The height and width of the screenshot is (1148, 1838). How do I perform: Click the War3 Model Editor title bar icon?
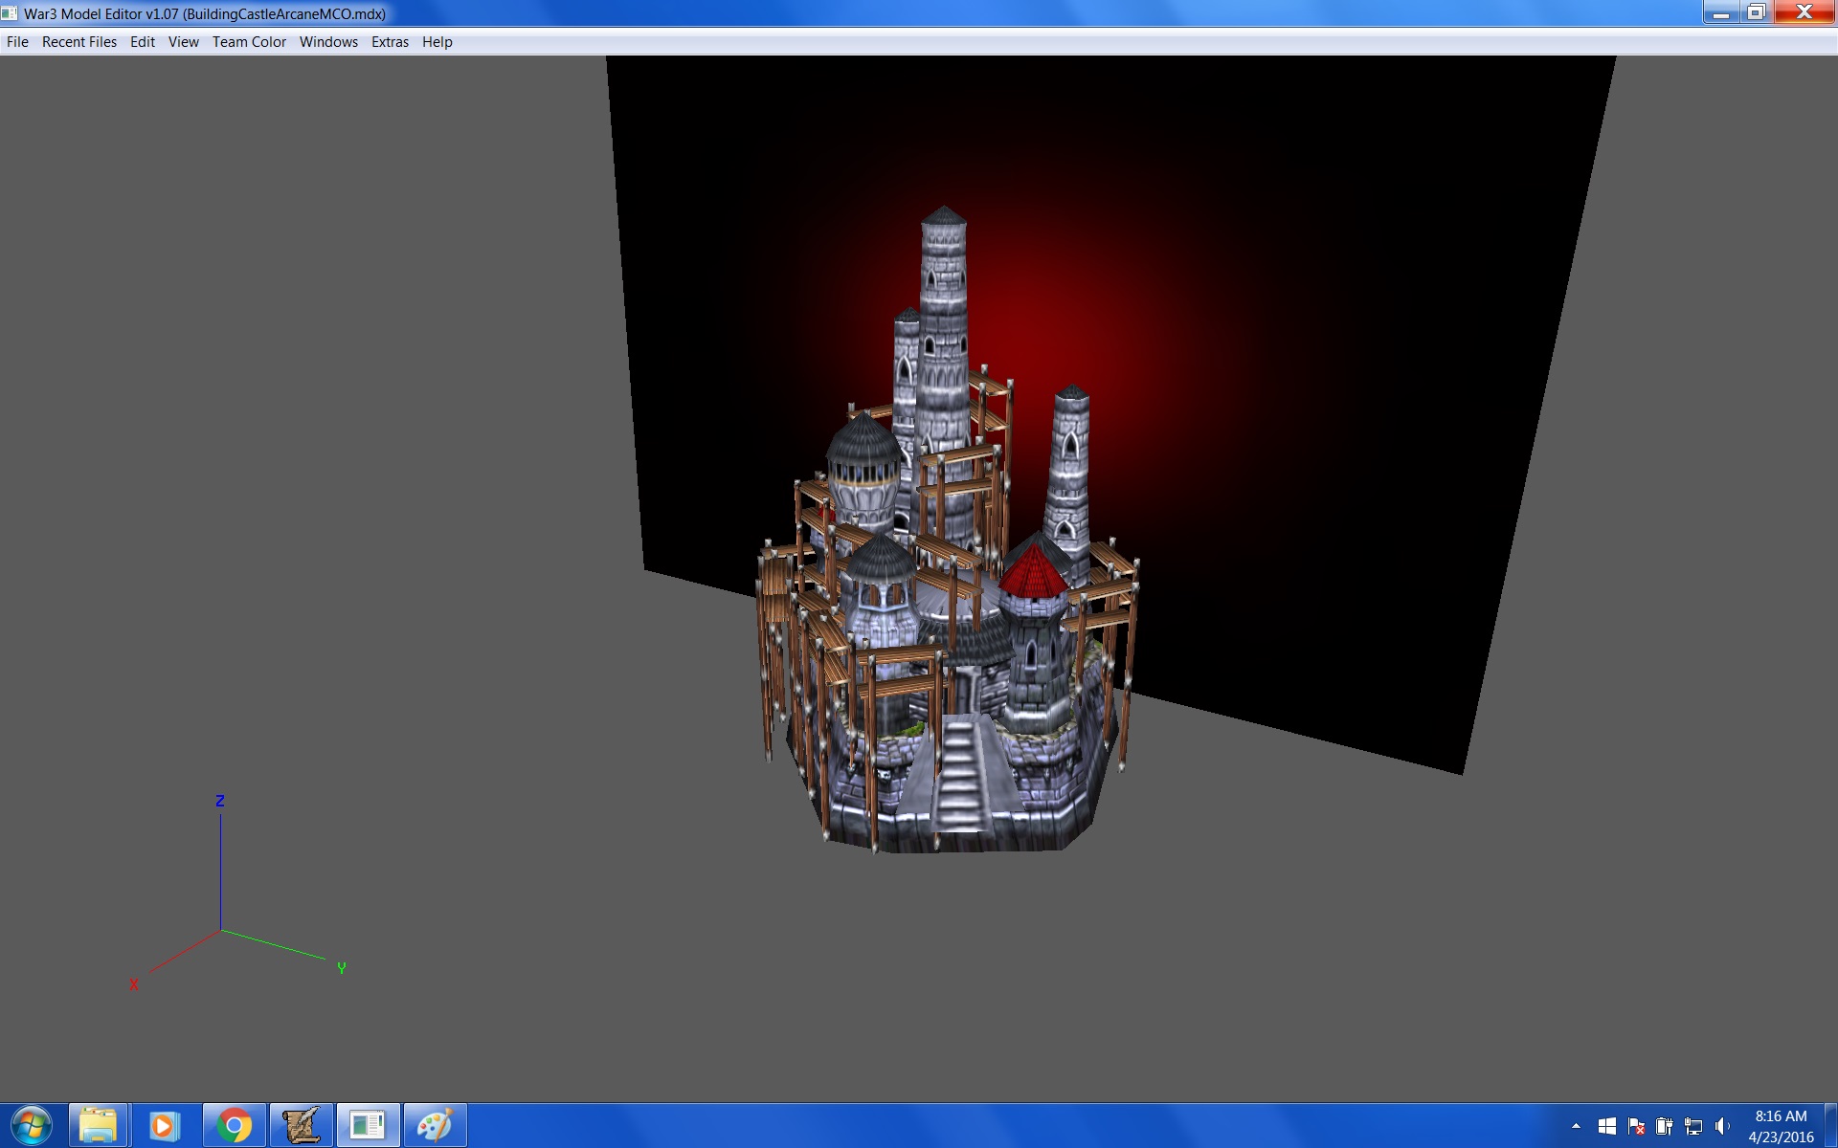click(10, 13)
